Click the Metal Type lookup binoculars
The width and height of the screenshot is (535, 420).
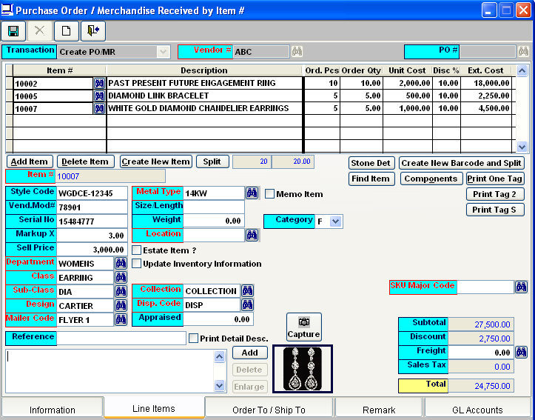tap(252, 193)
